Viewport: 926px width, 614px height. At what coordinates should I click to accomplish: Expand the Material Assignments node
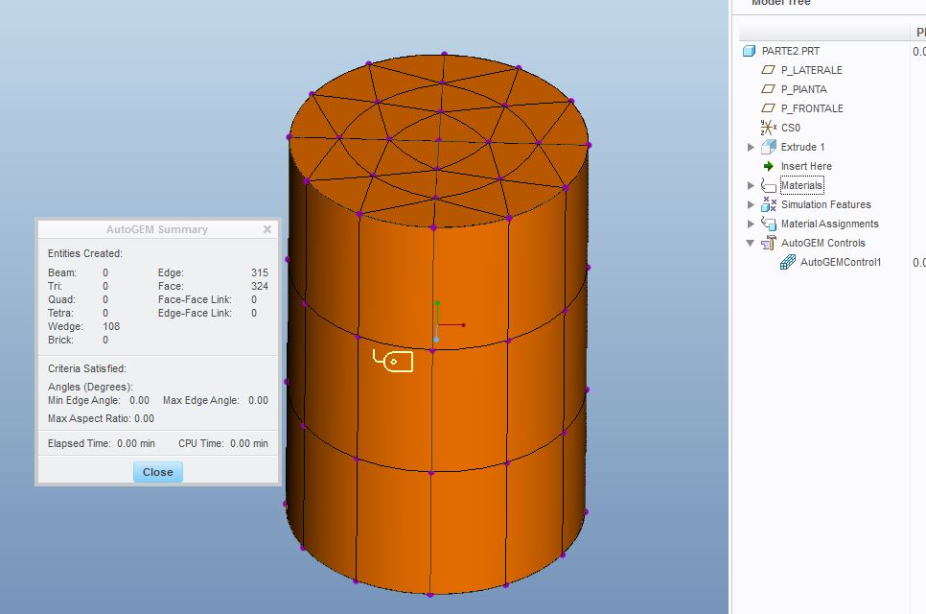pyautogui.click(x=751, y=224)
